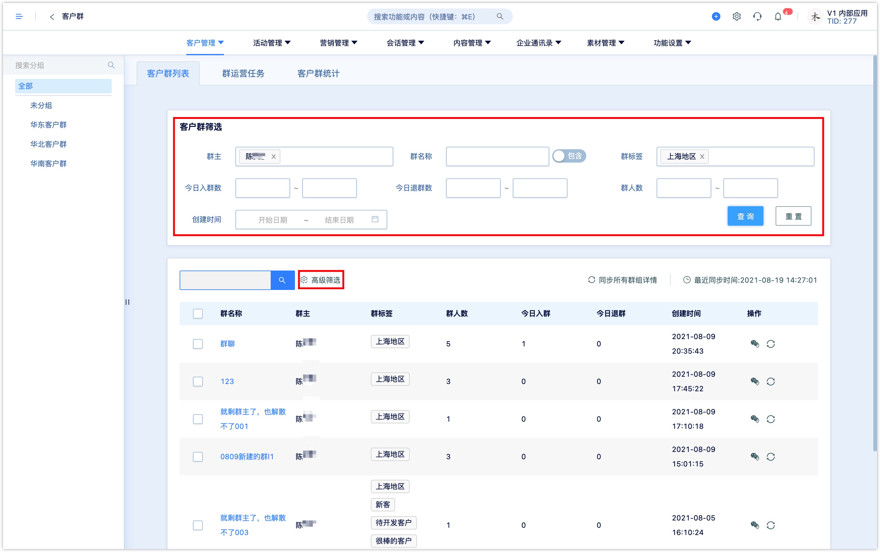Click the 高级筛选 gear icon

304,280
